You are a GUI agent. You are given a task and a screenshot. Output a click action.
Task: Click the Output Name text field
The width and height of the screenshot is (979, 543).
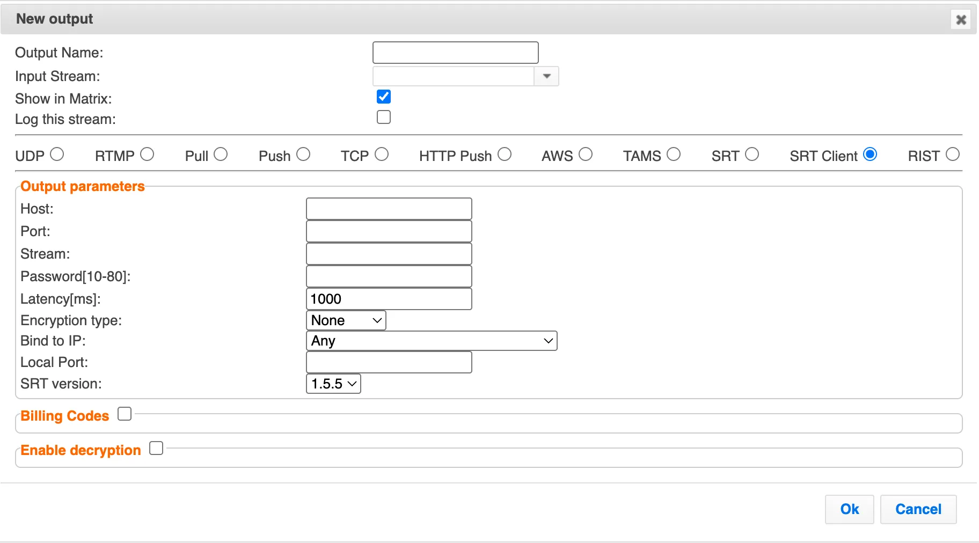[x=455, y=53]
